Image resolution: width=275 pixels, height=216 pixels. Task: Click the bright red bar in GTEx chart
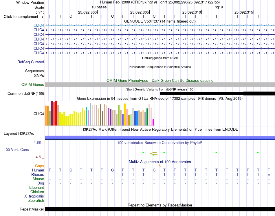coord(56,113)
